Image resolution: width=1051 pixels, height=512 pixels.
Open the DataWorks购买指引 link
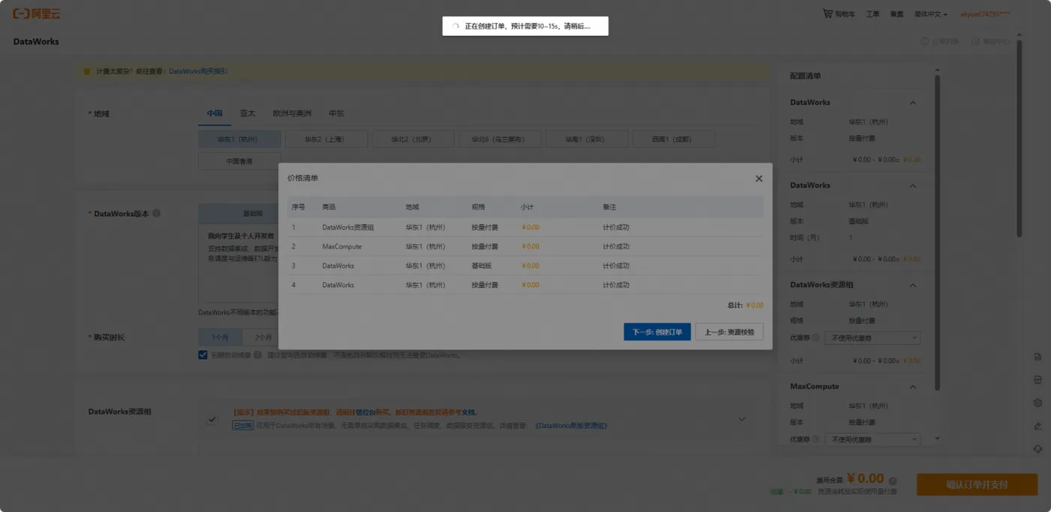point(197,71)
